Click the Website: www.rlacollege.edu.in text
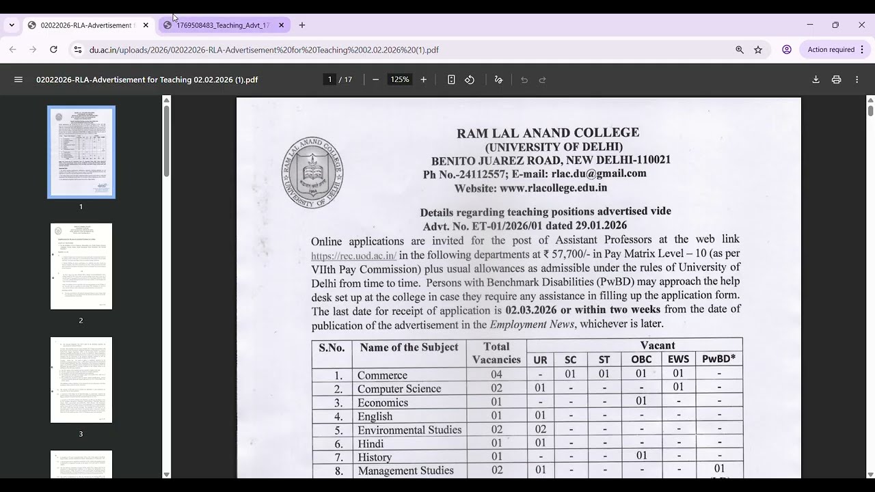Screen dimensions: 875x492 (530, 188)
